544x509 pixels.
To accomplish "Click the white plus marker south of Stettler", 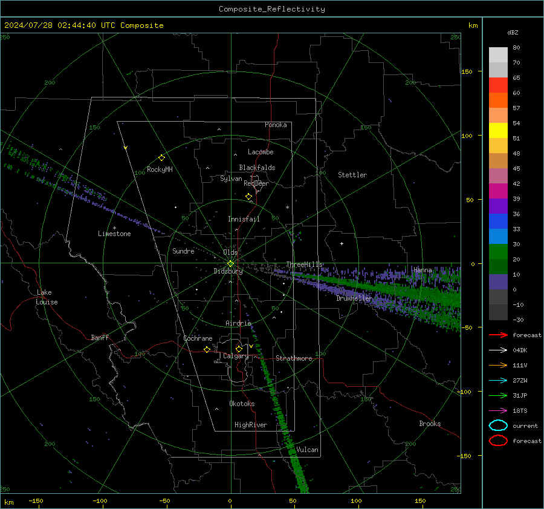I will (x=342, y=243).
